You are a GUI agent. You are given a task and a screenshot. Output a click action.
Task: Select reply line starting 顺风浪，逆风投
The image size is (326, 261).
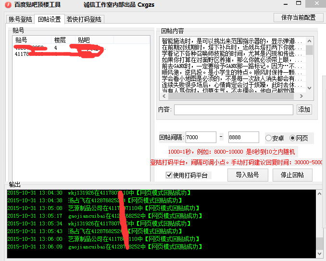(232, 73)
